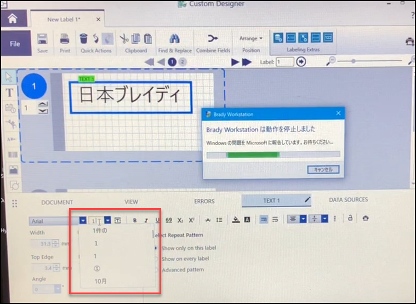Switch to the DATA SOURCES tab

click(x=349, y=199)
